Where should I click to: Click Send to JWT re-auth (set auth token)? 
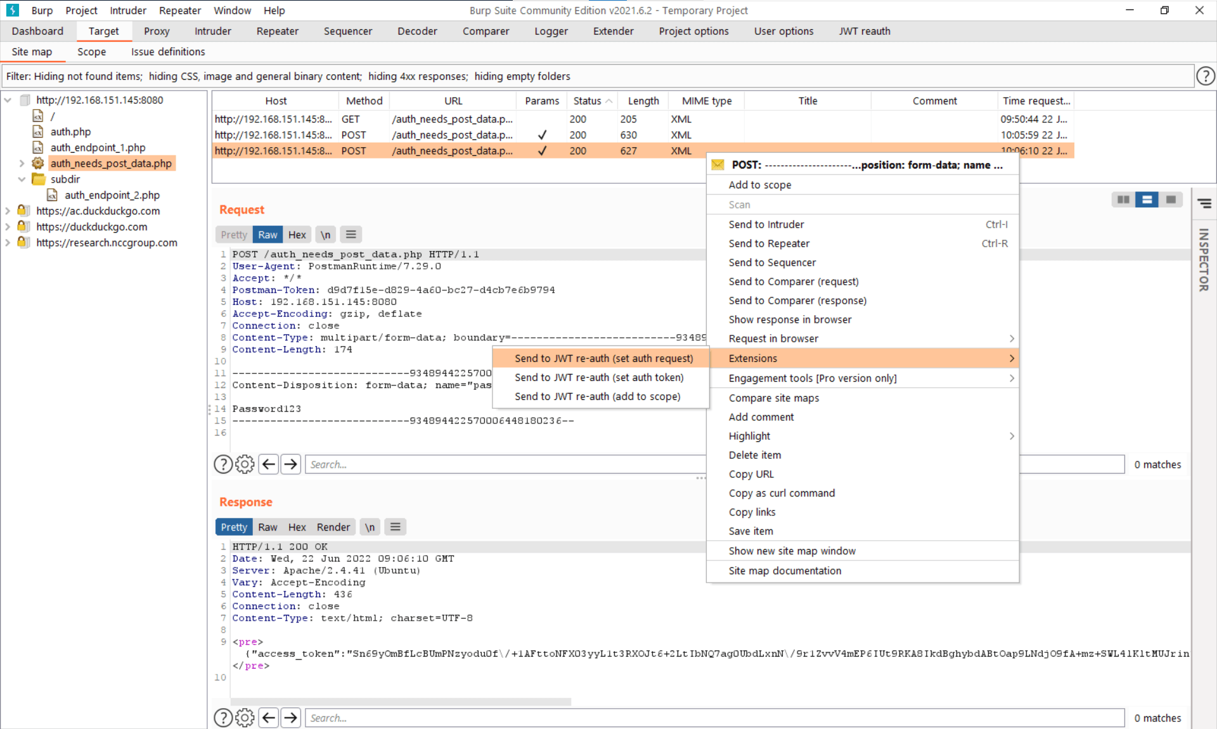[x=598, y=377]
